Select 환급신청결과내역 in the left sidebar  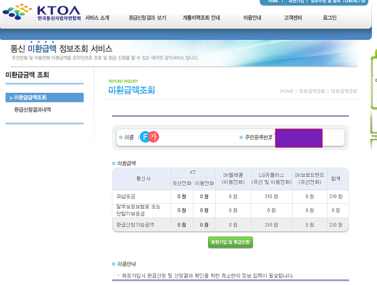tap(33, 110)
